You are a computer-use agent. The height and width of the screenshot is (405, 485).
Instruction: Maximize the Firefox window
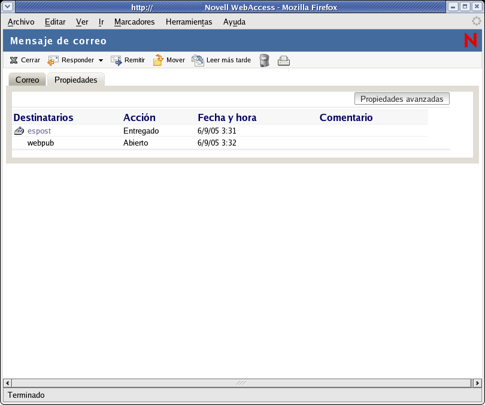[x=465, y=7]
